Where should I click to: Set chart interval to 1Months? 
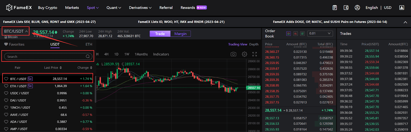point(141,54)
